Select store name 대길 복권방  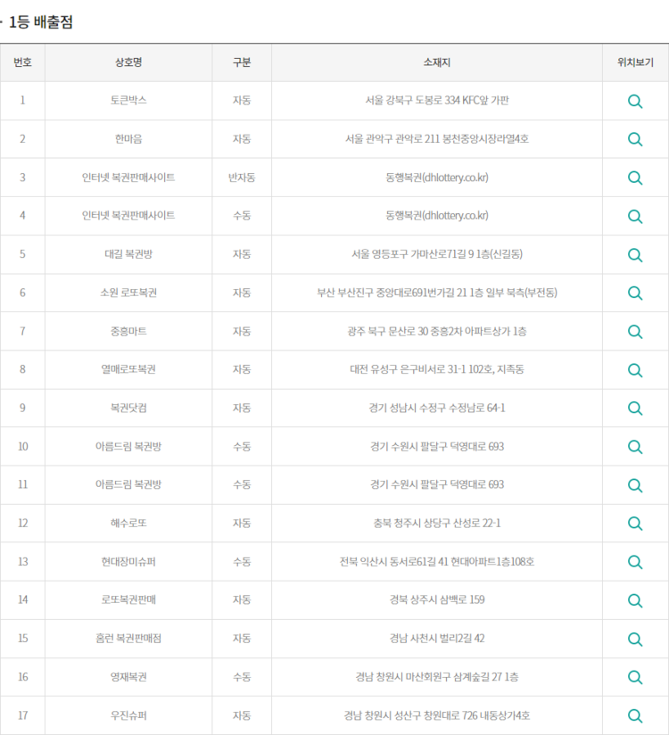[128, 254]
